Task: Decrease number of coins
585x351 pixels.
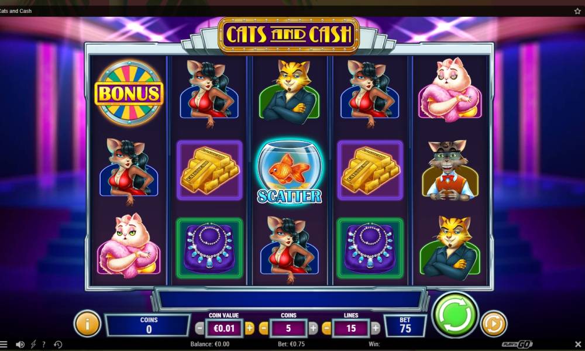Action: coord(263,328)
